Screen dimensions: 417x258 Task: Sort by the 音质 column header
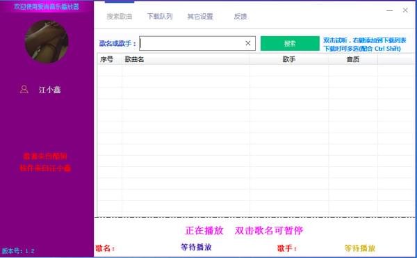coord(353,59)
